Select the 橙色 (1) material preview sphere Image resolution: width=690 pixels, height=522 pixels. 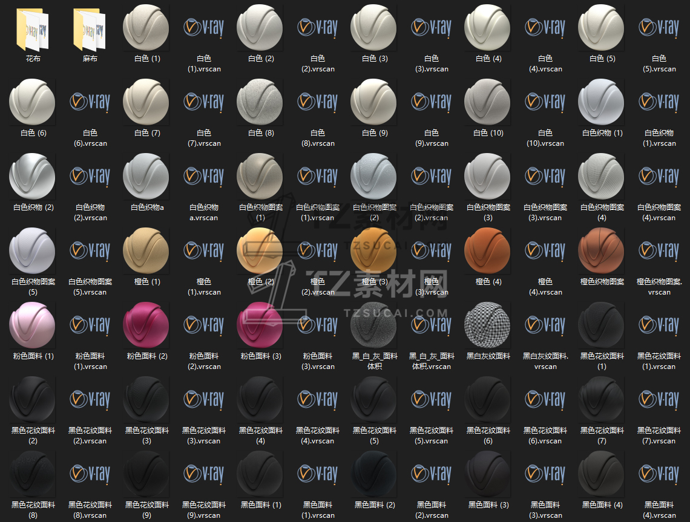pos(146,250)
